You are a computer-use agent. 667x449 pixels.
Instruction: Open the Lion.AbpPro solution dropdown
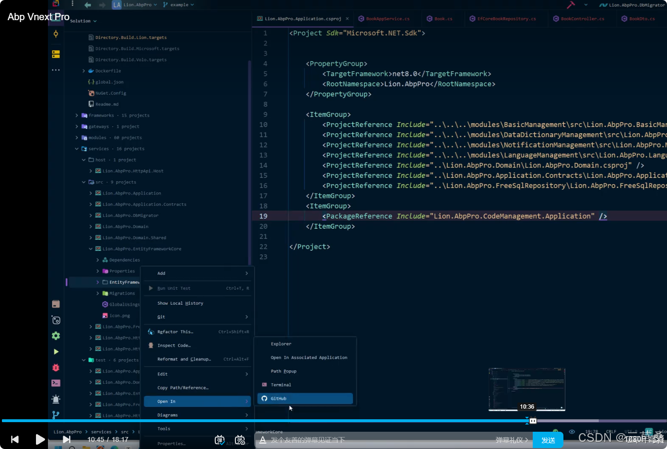135,5
